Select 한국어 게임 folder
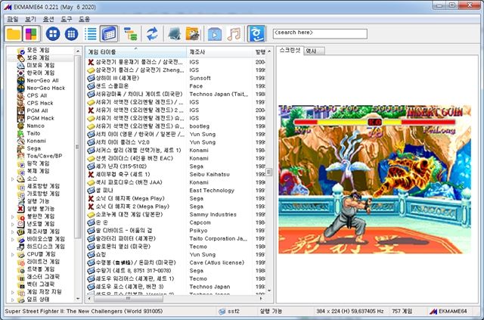484x320 pixels. pos(40,73)
